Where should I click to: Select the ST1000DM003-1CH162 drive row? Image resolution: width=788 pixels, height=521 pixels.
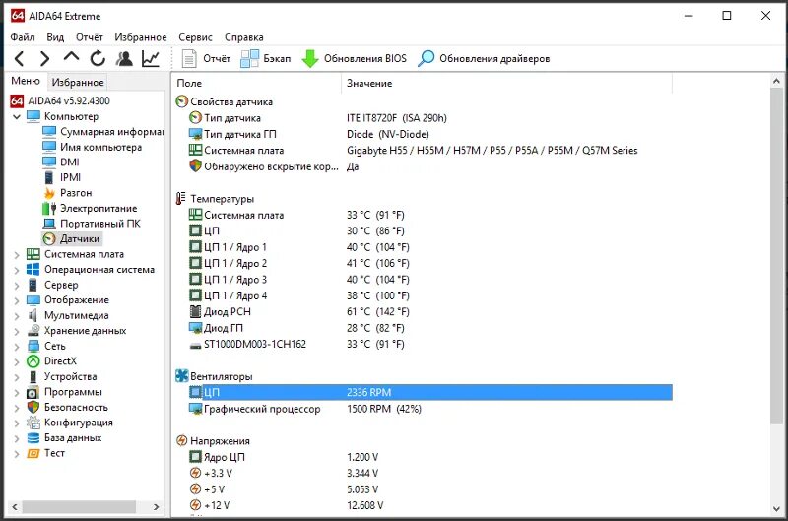coord(423,344)
